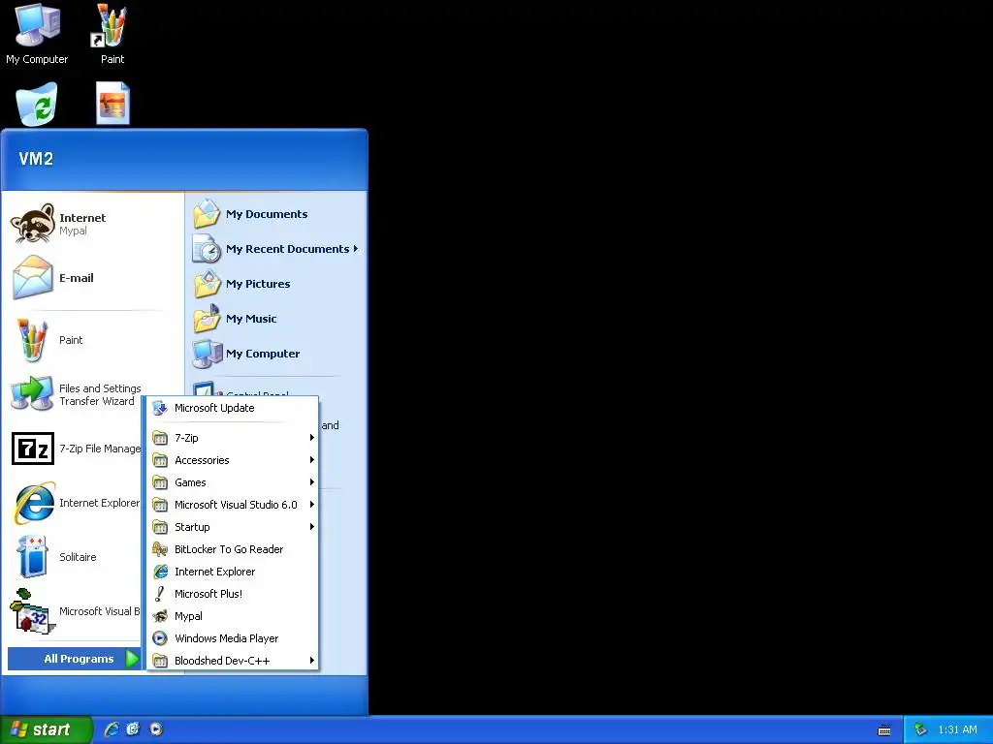This screenshot has width=993, height=744.
Task: Click the on-screen keyboard tray icon
Action: click(884, 730)
